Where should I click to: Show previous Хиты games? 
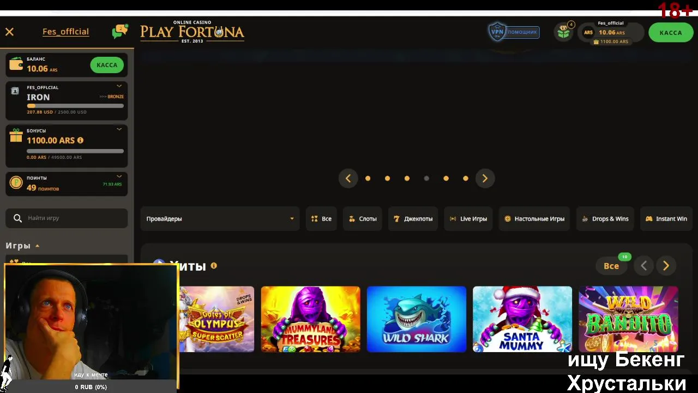point(644,266)
